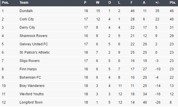The height and width of the screenshot is (107, 178).
Task: Open the Dundalk team link
Action: click(x=26, y=11)
